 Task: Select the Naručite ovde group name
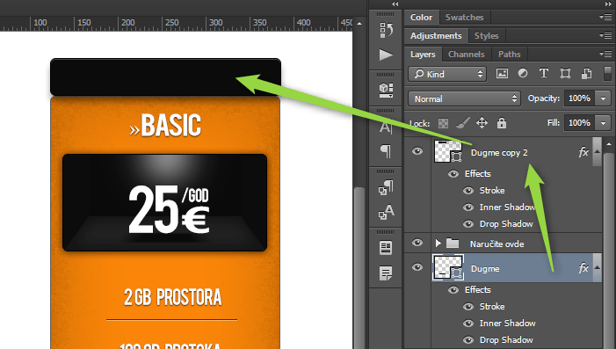tap(497, 244)
